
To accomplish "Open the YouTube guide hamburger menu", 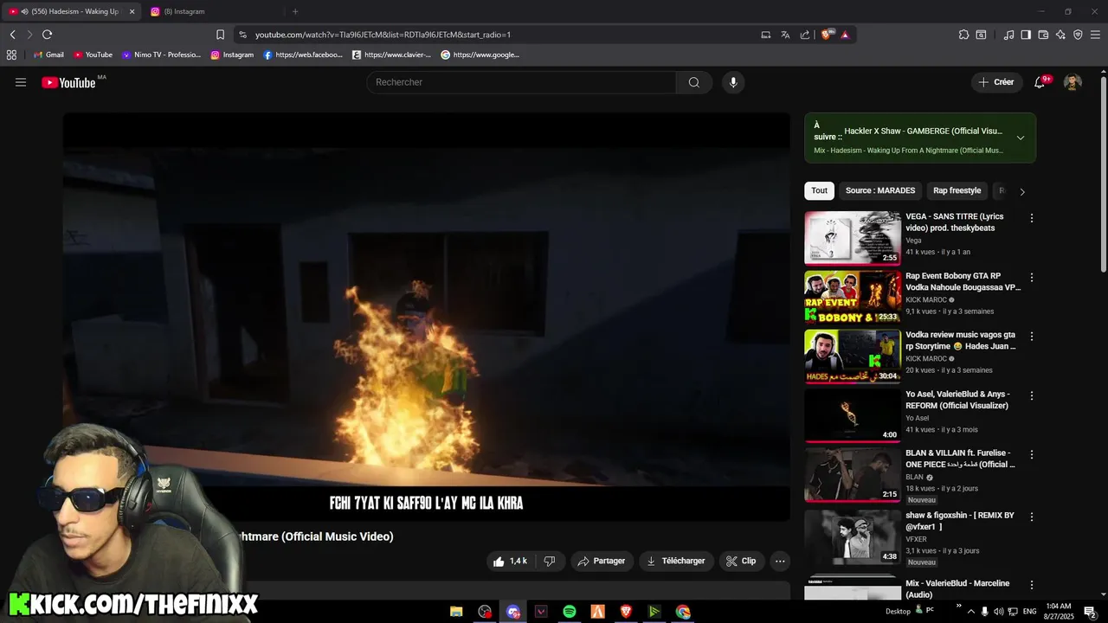I will [x=21, y=82].
